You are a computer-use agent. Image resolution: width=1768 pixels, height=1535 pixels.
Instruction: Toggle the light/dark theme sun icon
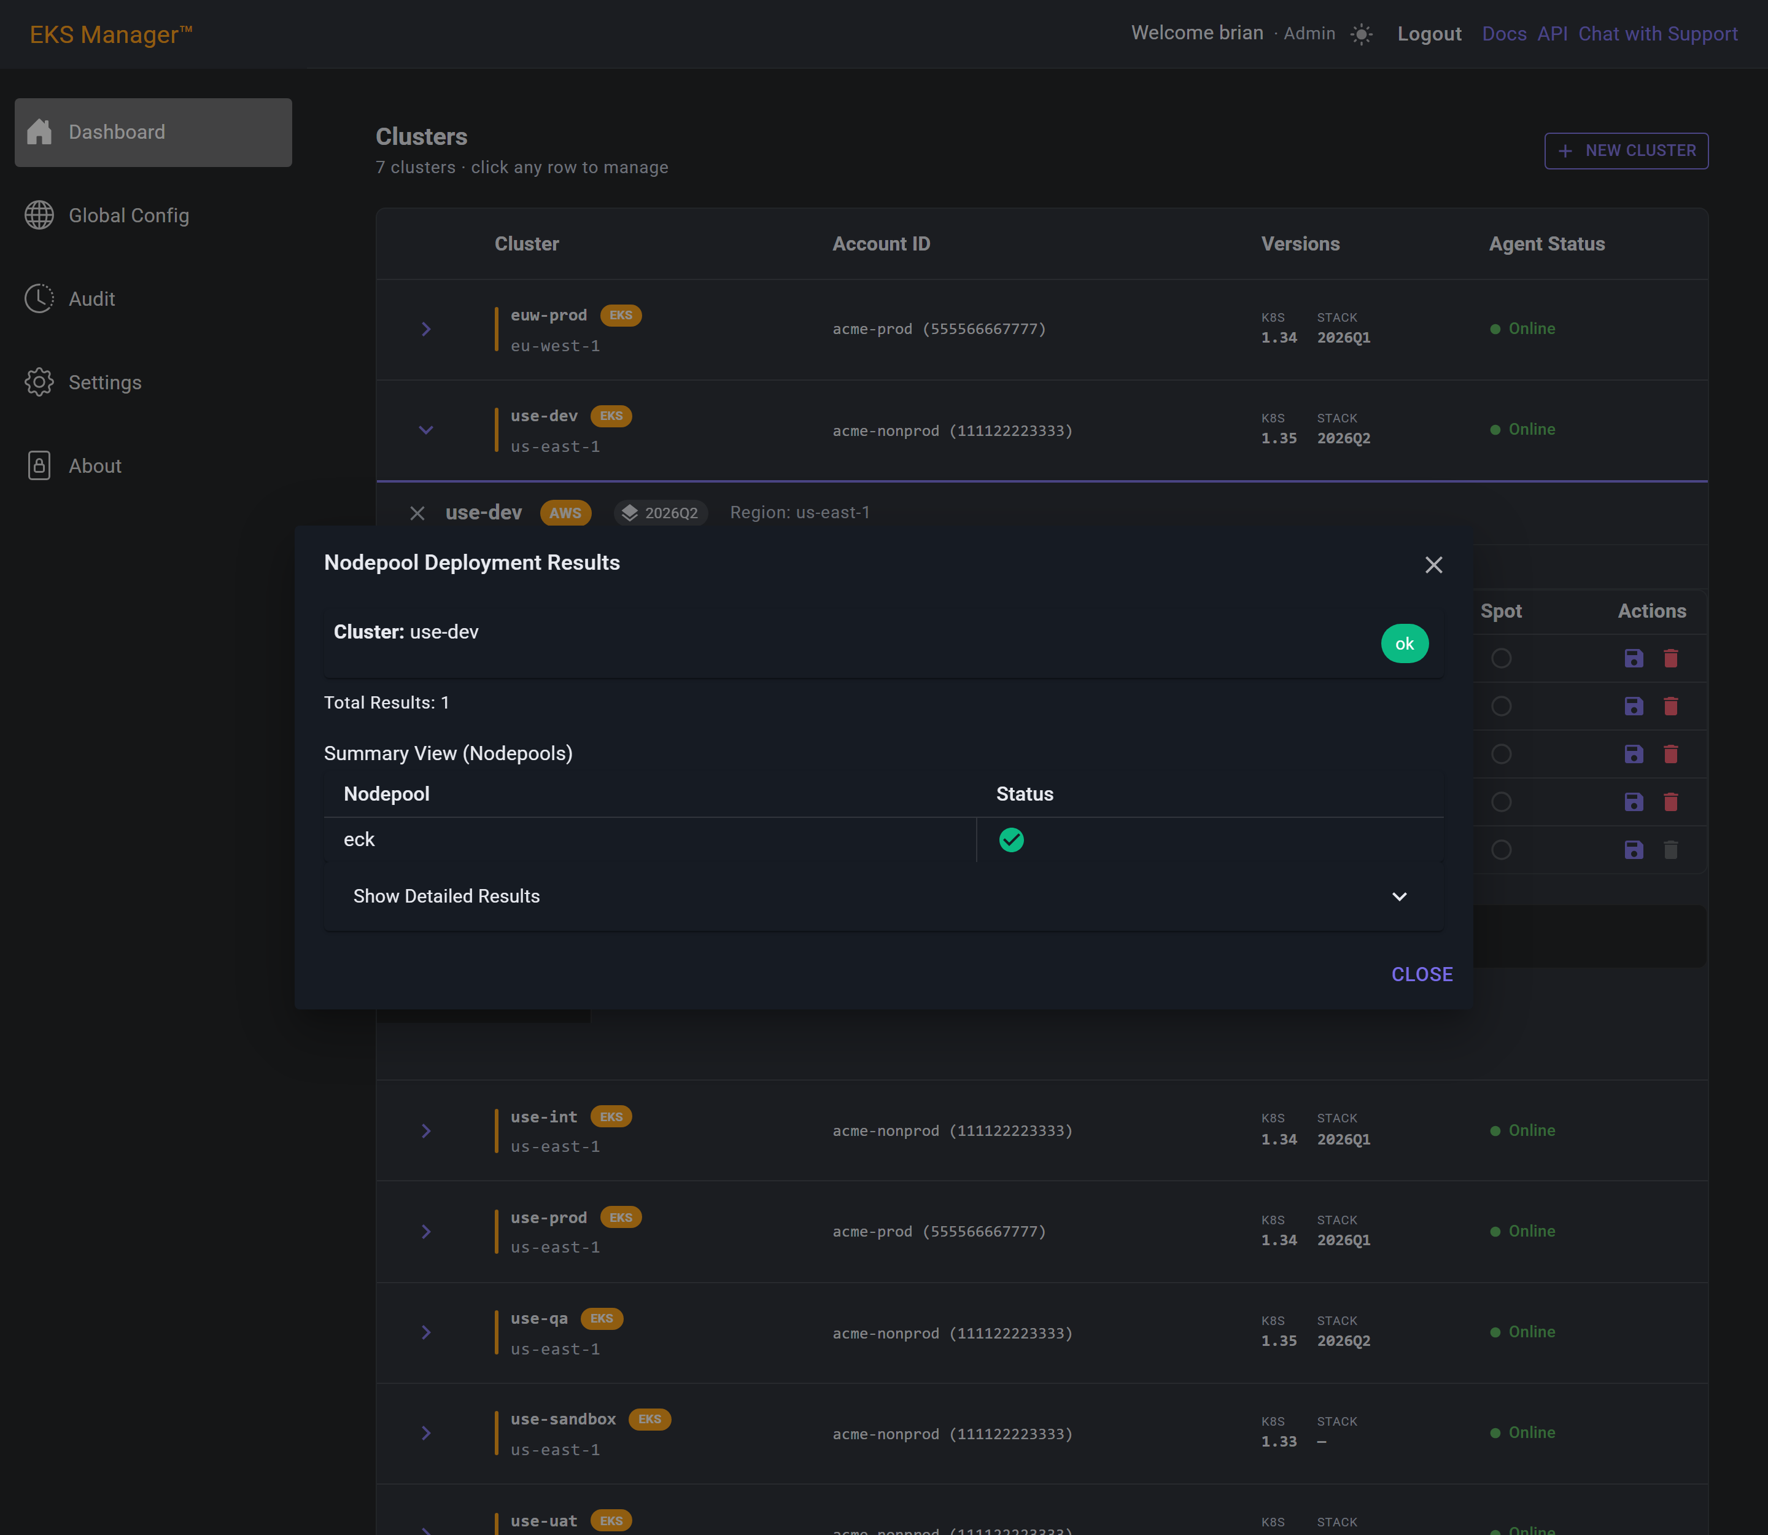(1361, 34)
